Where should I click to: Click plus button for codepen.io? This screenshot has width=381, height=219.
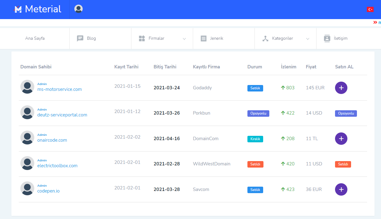(341, 189)
